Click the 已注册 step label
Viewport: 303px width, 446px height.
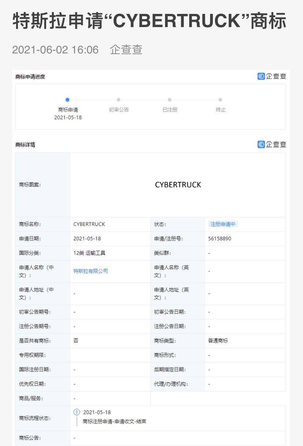tap(170, 110)
